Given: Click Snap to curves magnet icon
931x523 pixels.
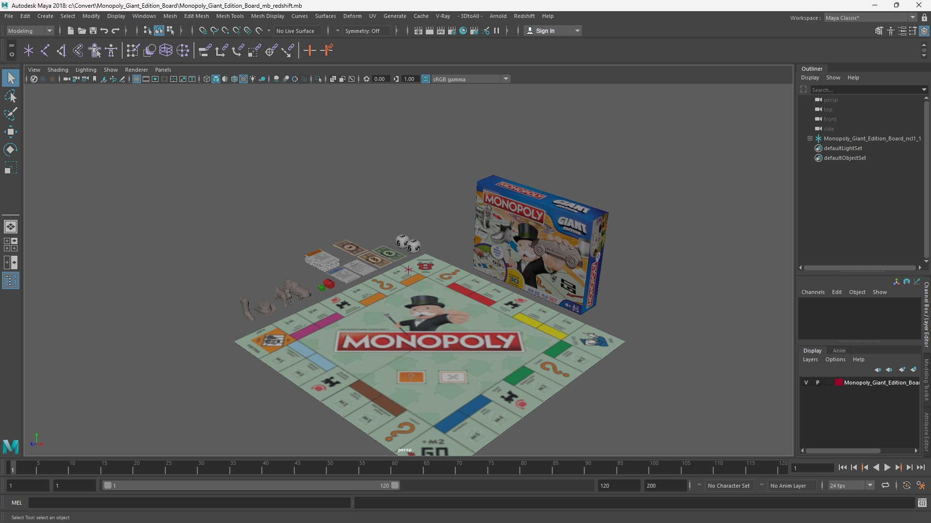Looking at the screenshot, I should (214, 31).
